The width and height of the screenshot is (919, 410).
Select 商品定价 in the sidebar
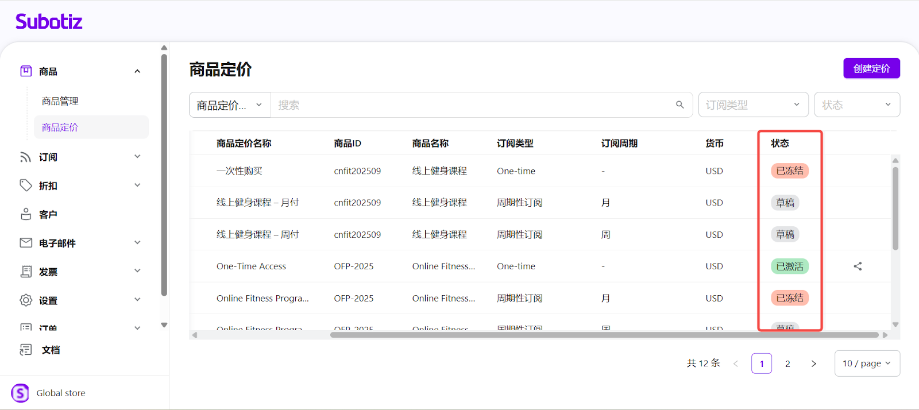coord(60,127)
